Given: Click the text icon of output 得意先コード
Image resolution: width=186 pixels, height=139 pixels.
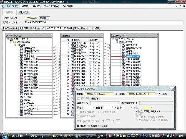Looking at the screenshot, I should (124, 45).
